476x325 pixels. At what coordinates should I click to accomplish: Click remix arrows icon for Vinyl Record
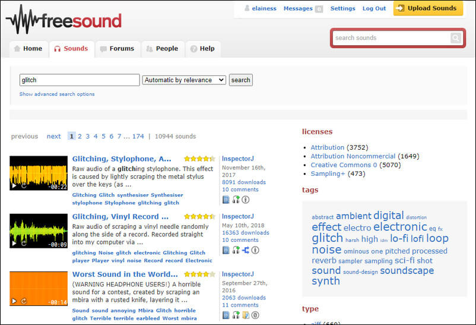click(x=246, y=250)
